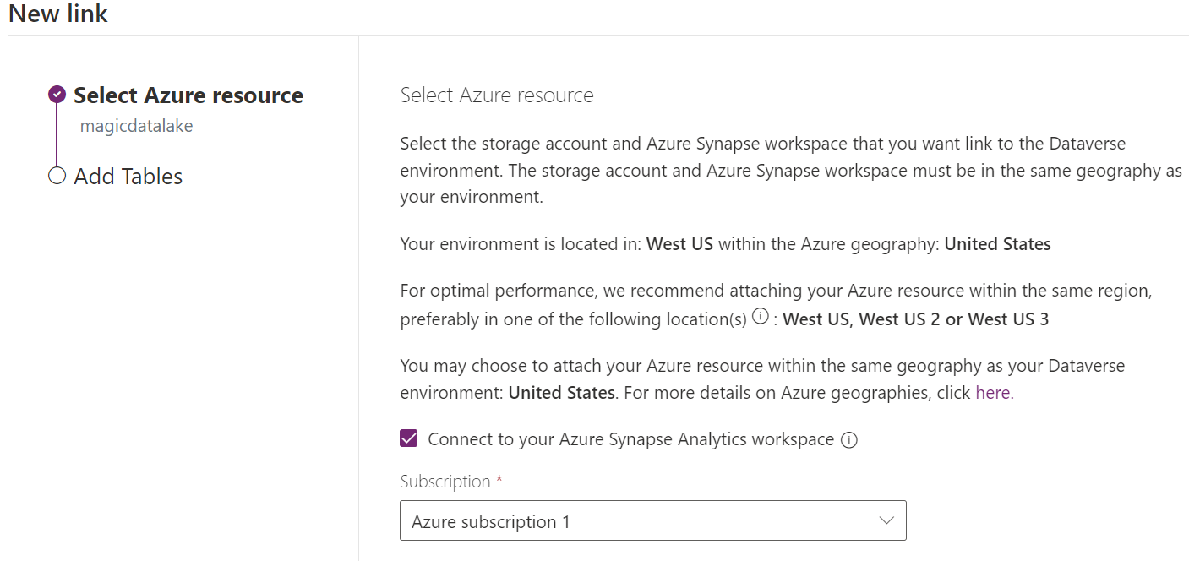This screenshot has height=561, width=1189.
Task: Uncheck Connect to your Azure Synapse Analytics workspace
Action: click(409, 438)
